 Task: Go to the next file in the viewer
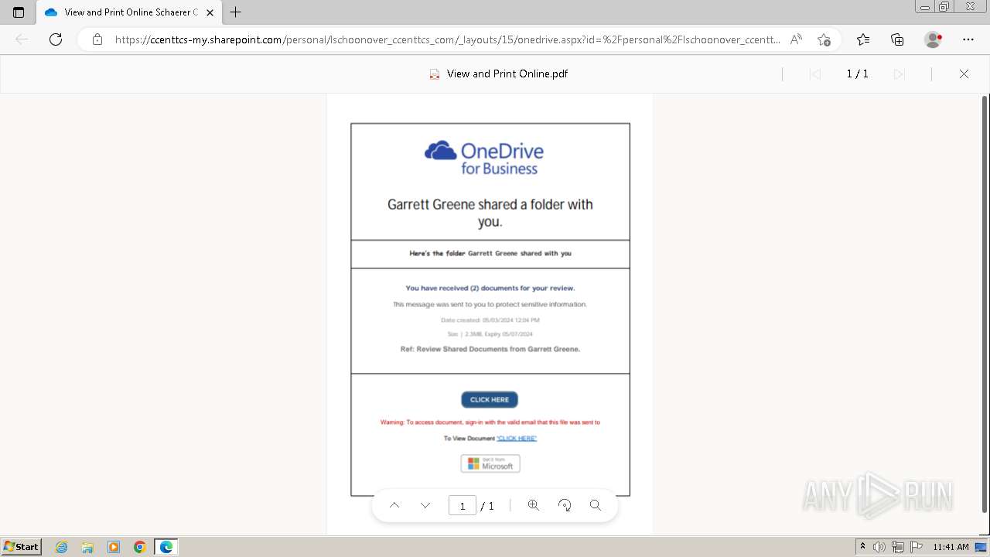(x=899, y=74)
